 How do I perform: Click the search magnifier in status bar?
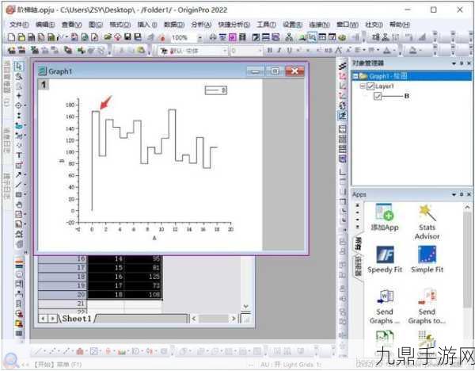tap(11, 360)
